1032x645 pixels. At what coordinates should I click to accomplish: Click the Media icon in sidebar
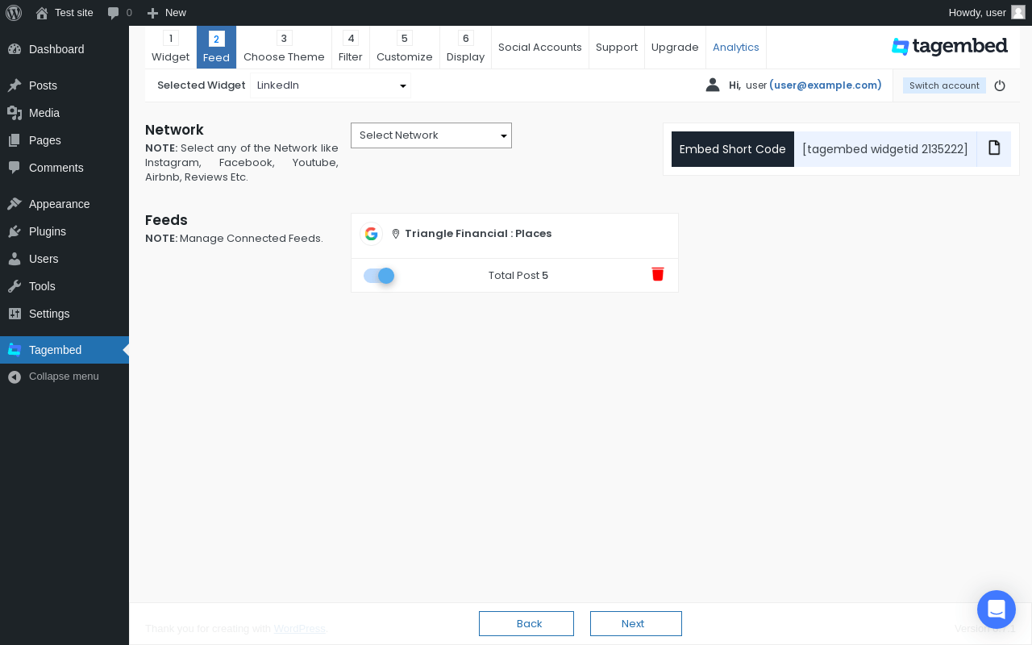[15, 113]
